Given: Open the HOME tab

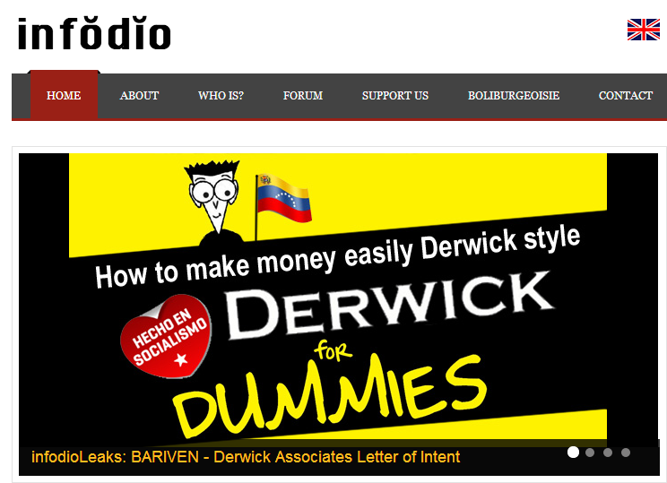Looking at the screenshot, I should click(x=64, y=96).
